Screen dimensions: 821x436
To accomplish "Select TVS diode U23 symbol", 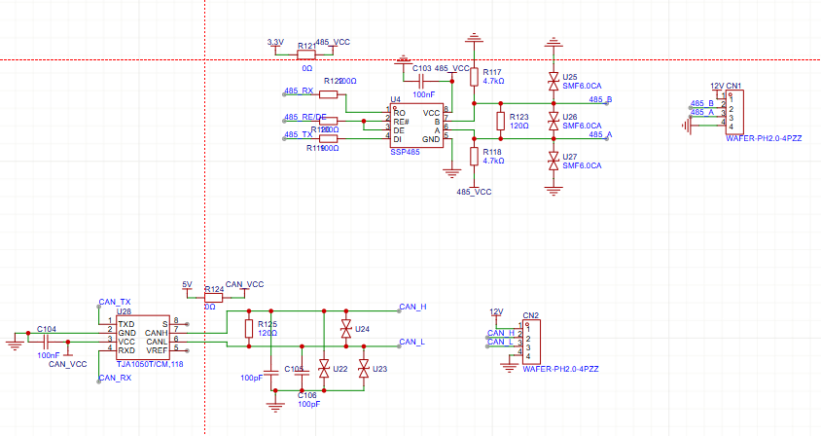I will (x=364, y=369).
